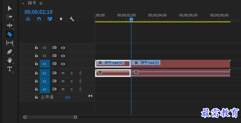The width and height of the screenshot is (241, 123).
Task: Select the 饼干 sequence tab
Action: pos(32,3)
